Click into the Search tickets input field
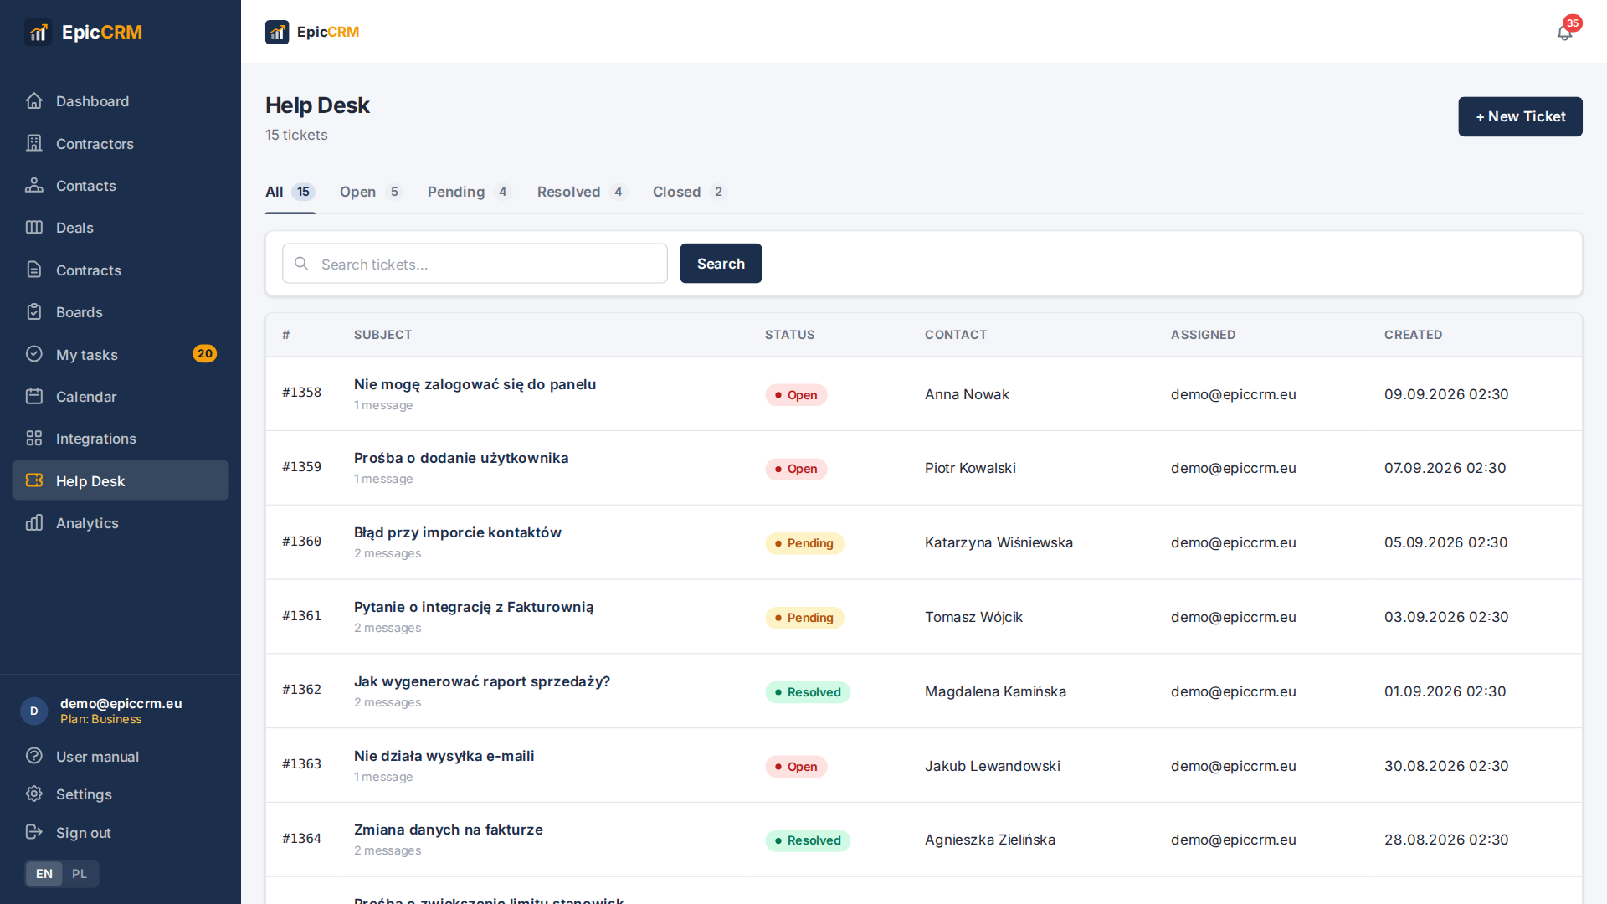Screen dimensions: 1607x904 (475, 263)
